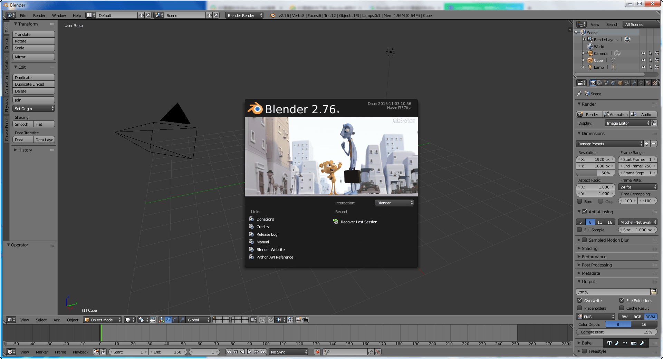Open the Interaction preset dropdown on splash
Image resolution: width=663 pixels, height=359 pixels.
[394, 203]
